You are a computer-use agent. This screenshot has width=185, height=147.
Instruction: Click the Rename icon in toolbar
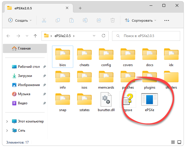pyautogui.click(x=85, y=21)
